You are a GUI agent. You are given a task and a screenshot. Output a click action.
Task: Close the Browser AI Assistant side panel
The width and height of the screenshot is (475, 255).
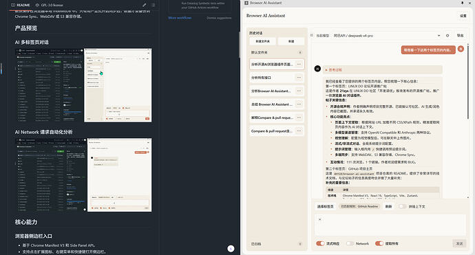coord(470,3)
